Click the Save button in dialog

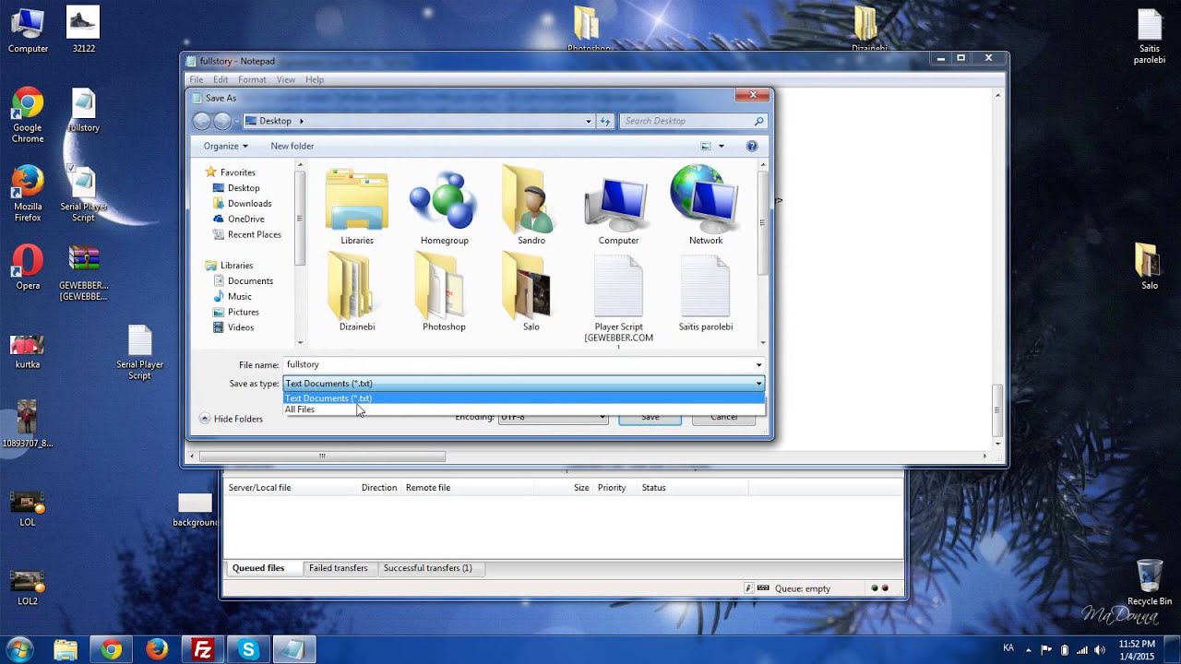click(650, 417)
